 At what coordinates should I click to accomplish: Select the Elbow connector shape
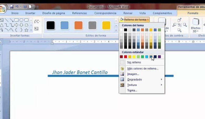(7, 25)
